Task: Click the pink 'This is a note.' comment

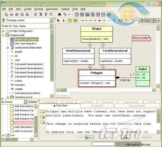Action: pyautogui.click(x=141, y=38)
